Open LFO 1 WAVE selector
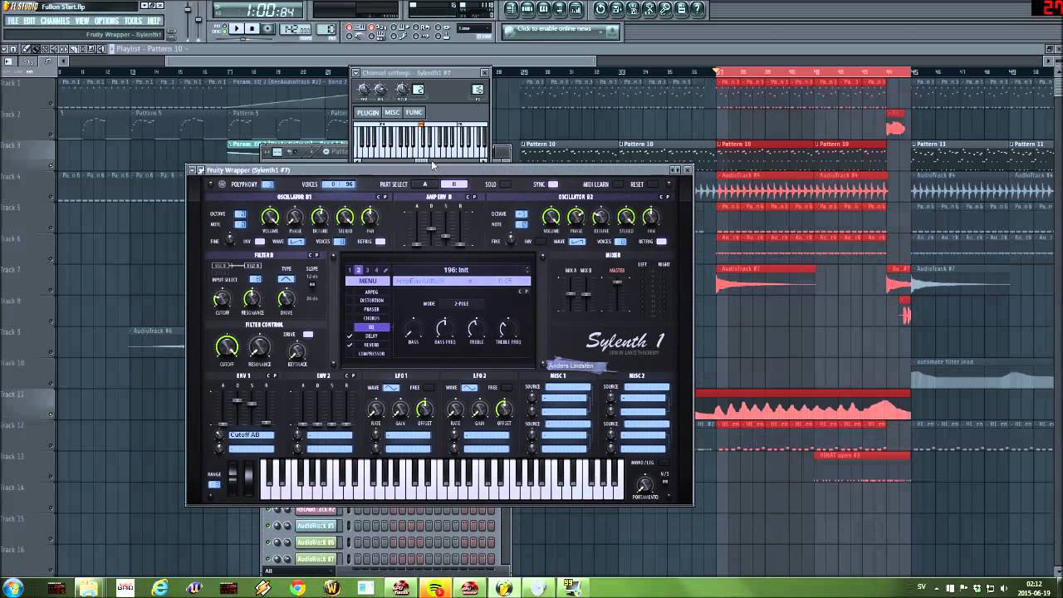 [x=391, y=388]
